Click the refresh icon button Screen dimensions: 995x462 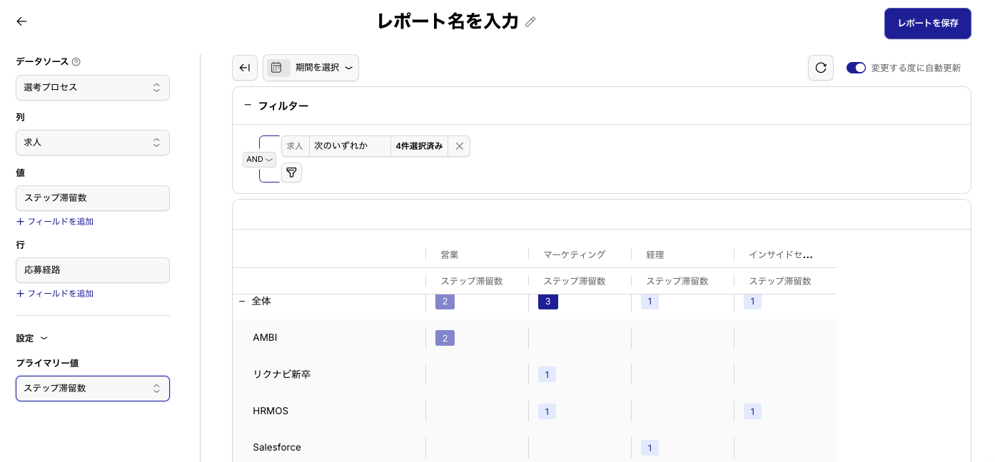[x=821, y=68]
